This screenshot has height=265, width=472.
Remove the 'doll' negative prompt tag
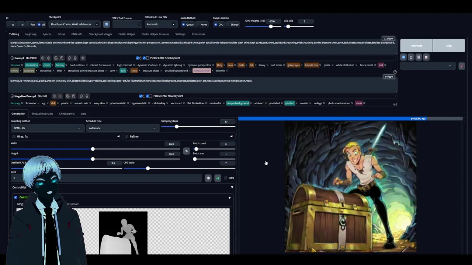58,103
